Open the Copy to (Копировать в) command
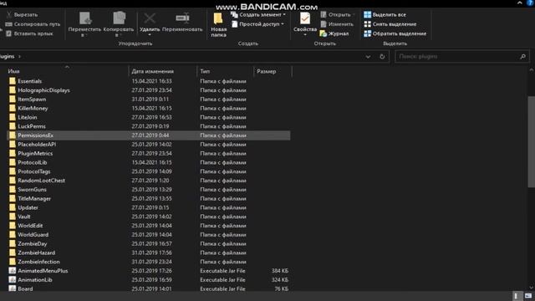535x301 pixels. [x=119, y=24]
